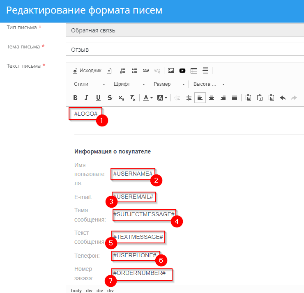Click the undo arrow
Screen dimensions: 304x293
pos(282,98)
